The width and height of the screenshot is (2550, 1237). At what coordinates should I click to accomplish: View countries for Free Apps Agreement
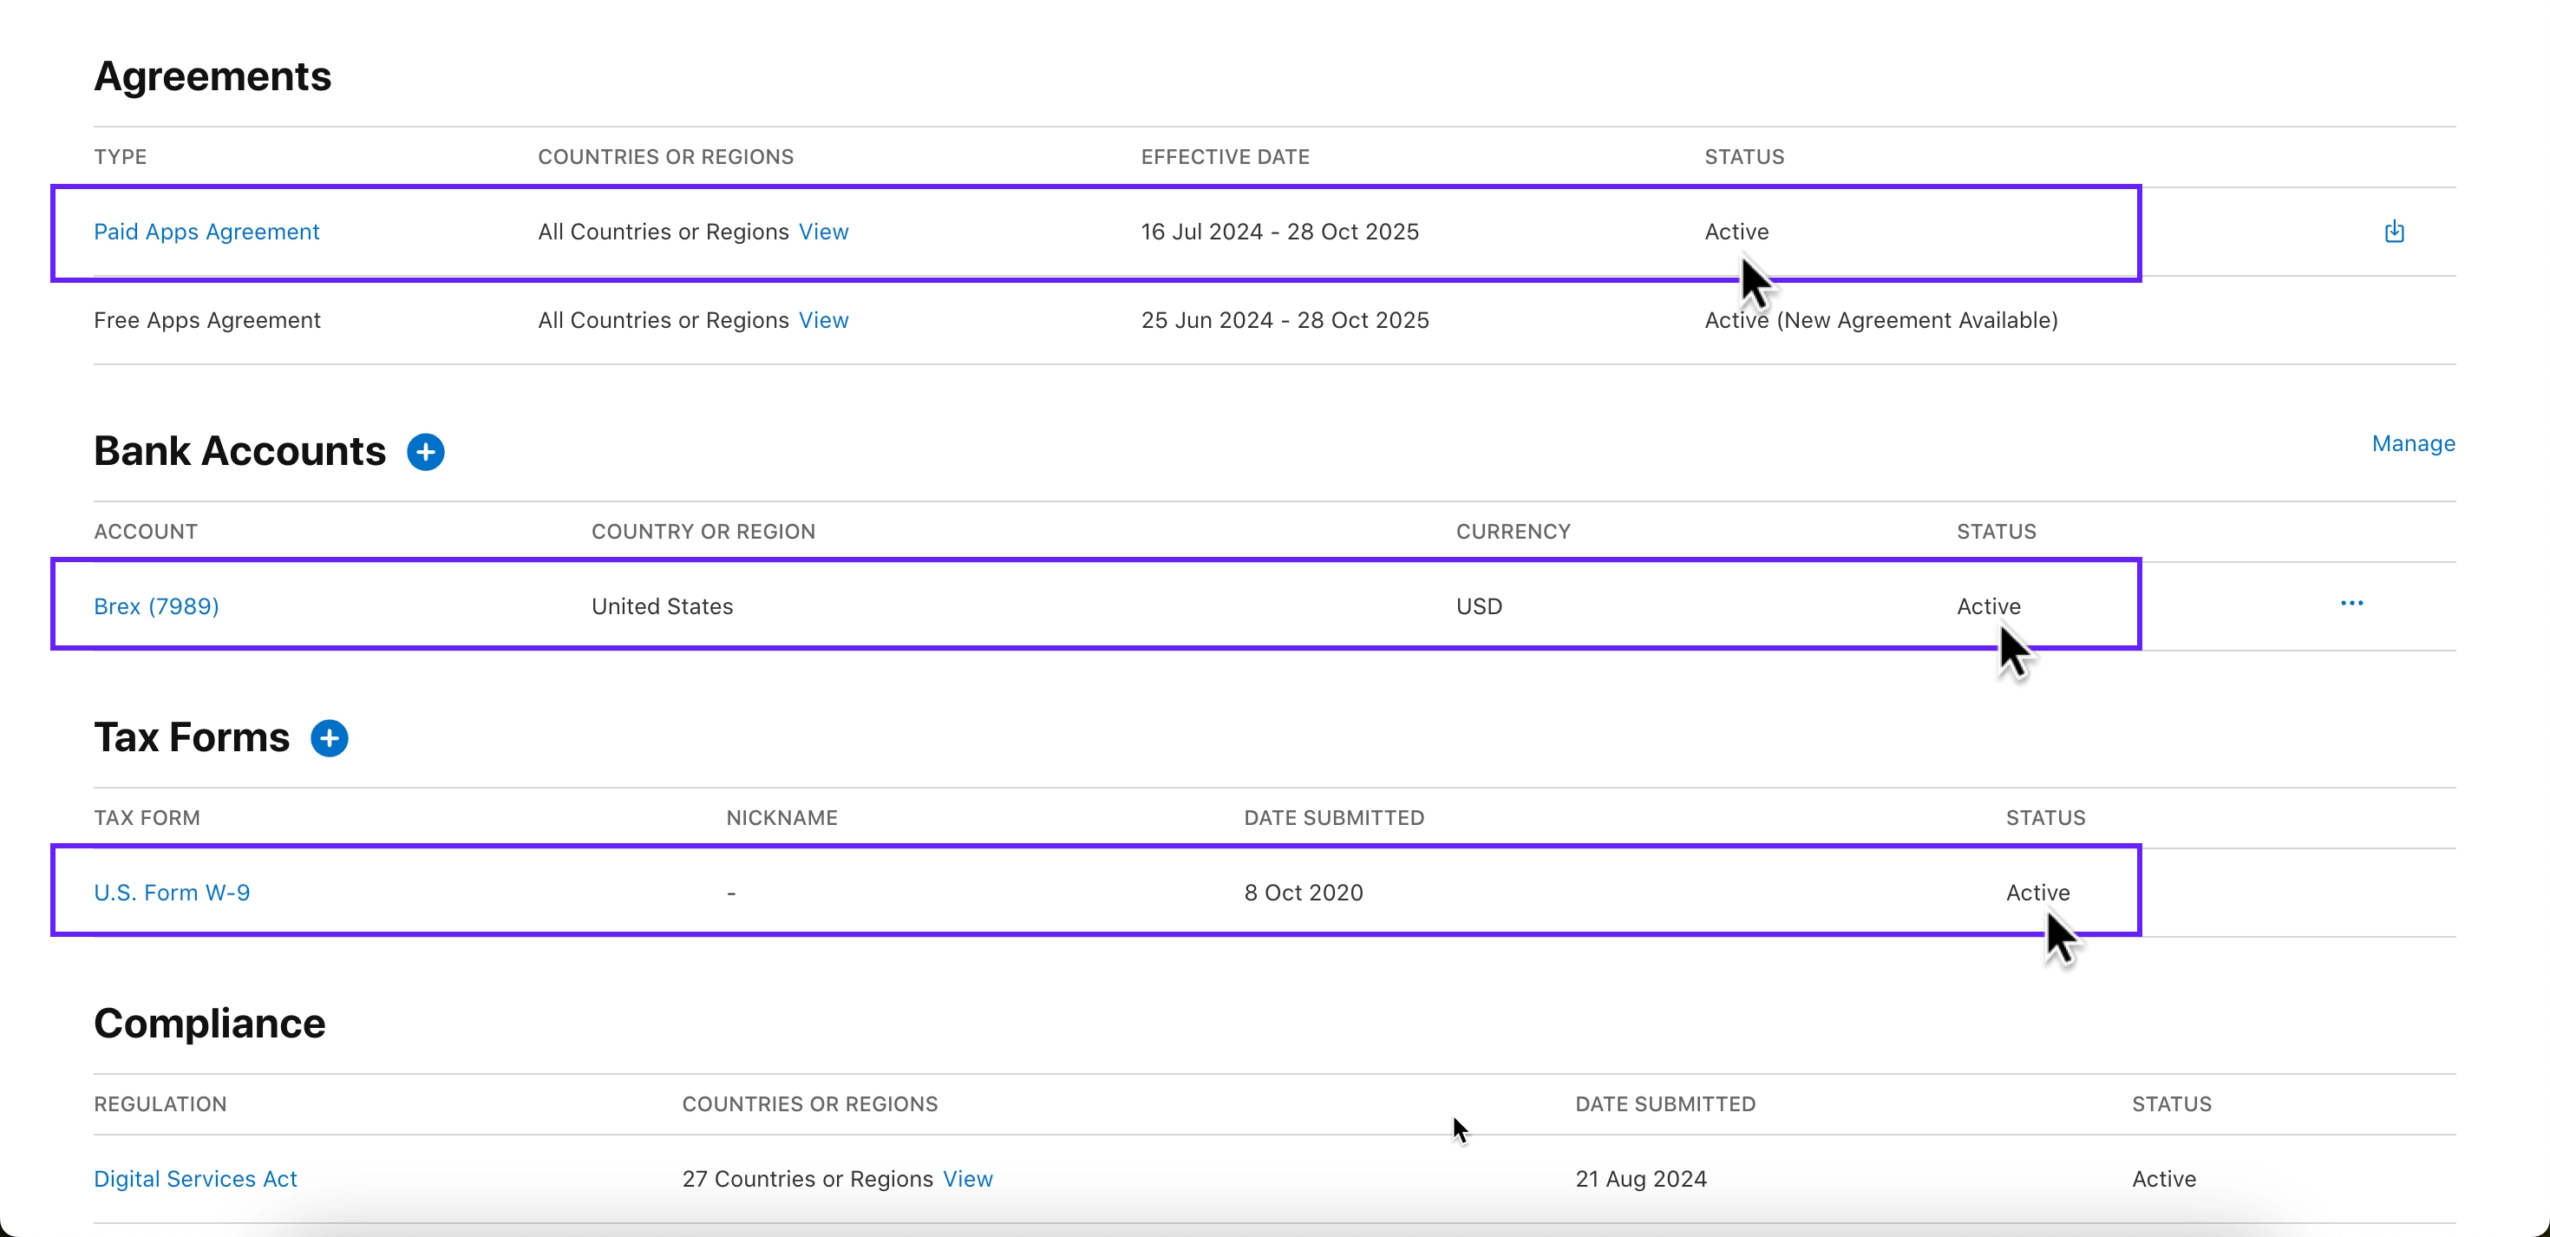(822, 321)
